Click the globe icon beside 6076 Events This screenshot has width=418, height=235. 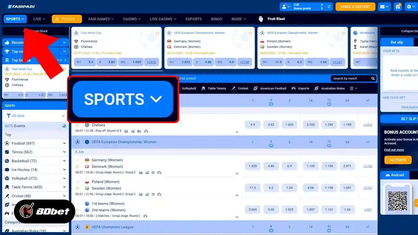pyautogui.click(x=64, y=126)
